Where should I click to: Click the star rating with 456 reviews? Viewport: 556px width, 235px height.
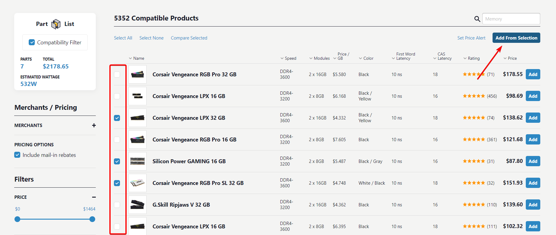[x=474, y=96]
